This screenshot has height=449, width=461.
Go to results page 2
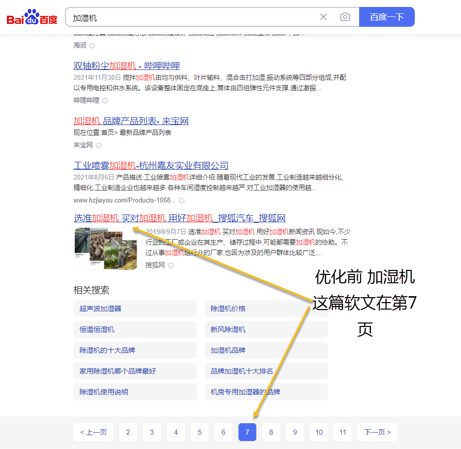pyautogui.click(x=128, y=432)
